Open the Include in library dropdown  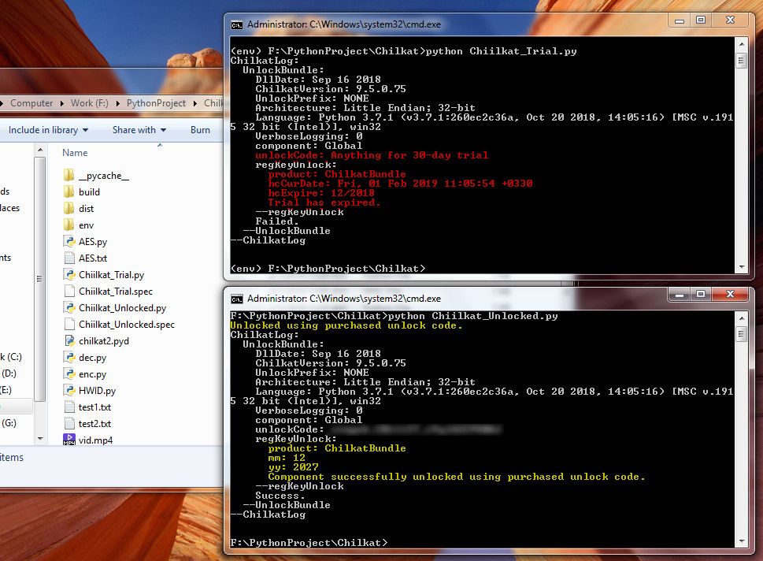pyautogui.click(x=48, y=130)
